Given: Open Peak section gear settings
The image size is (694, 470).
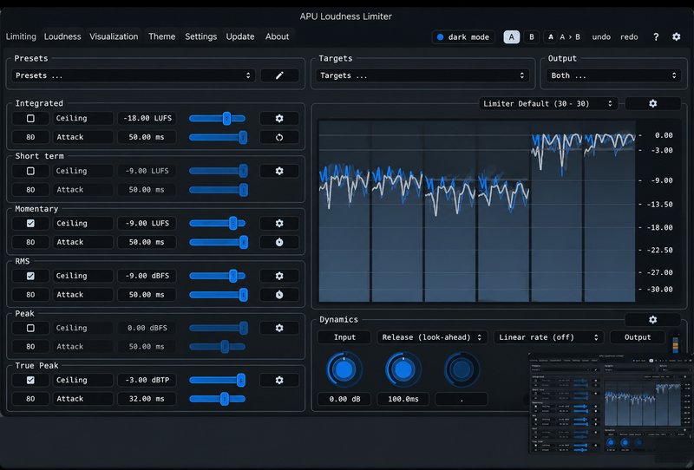Looking at the screenshot, I should [279, 328].
